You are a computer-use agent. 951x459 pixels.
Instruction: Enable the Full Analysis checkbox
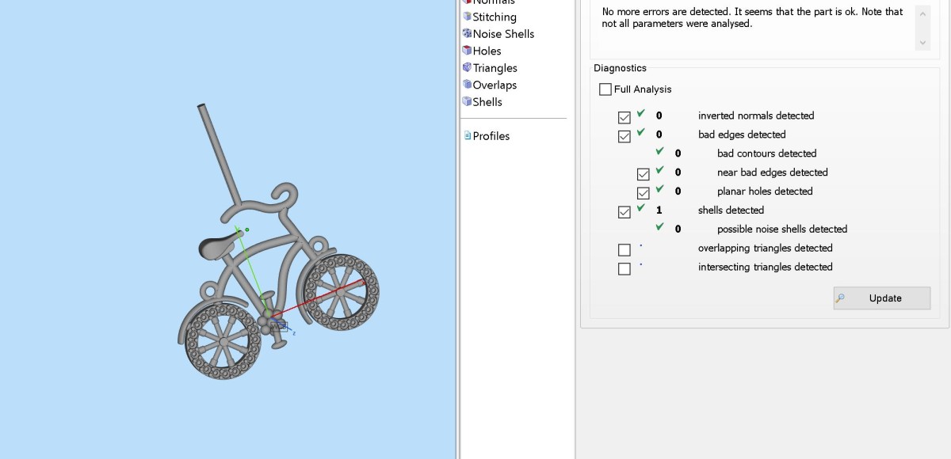tap(605, 89)
